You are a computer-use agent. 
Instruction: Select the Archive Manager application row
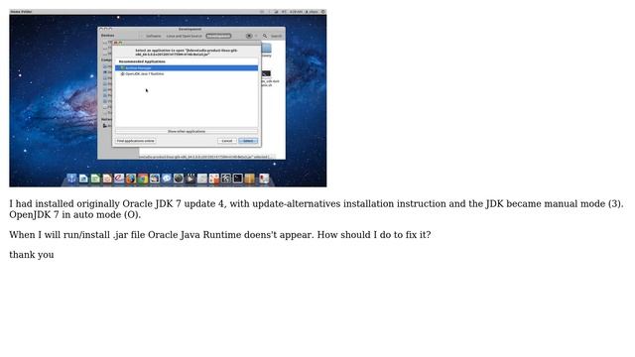click(x=187, y=68)
